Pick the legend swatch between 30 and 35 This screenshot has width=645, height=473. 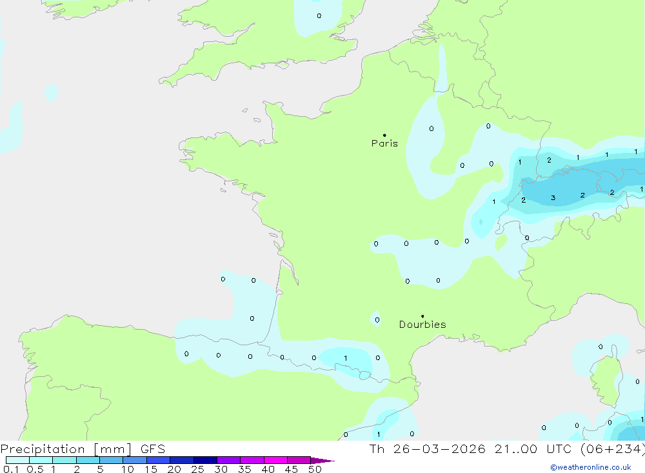click(x=229, y=460)
